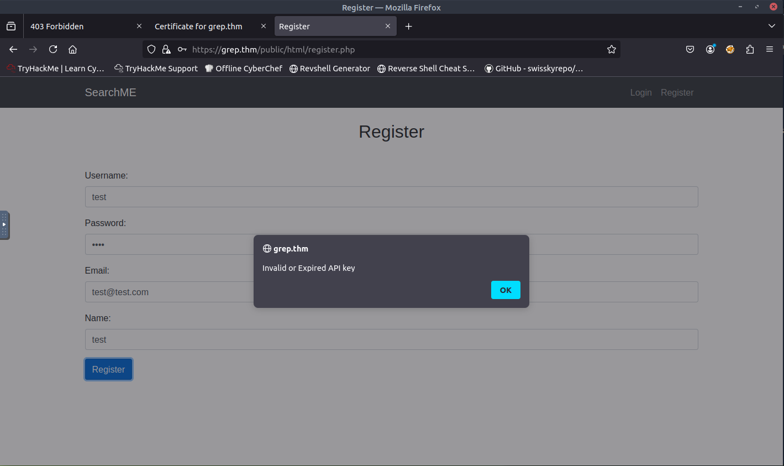Click the URL address bar
Viewport: 784px width, 466px height.
[387, 49]
